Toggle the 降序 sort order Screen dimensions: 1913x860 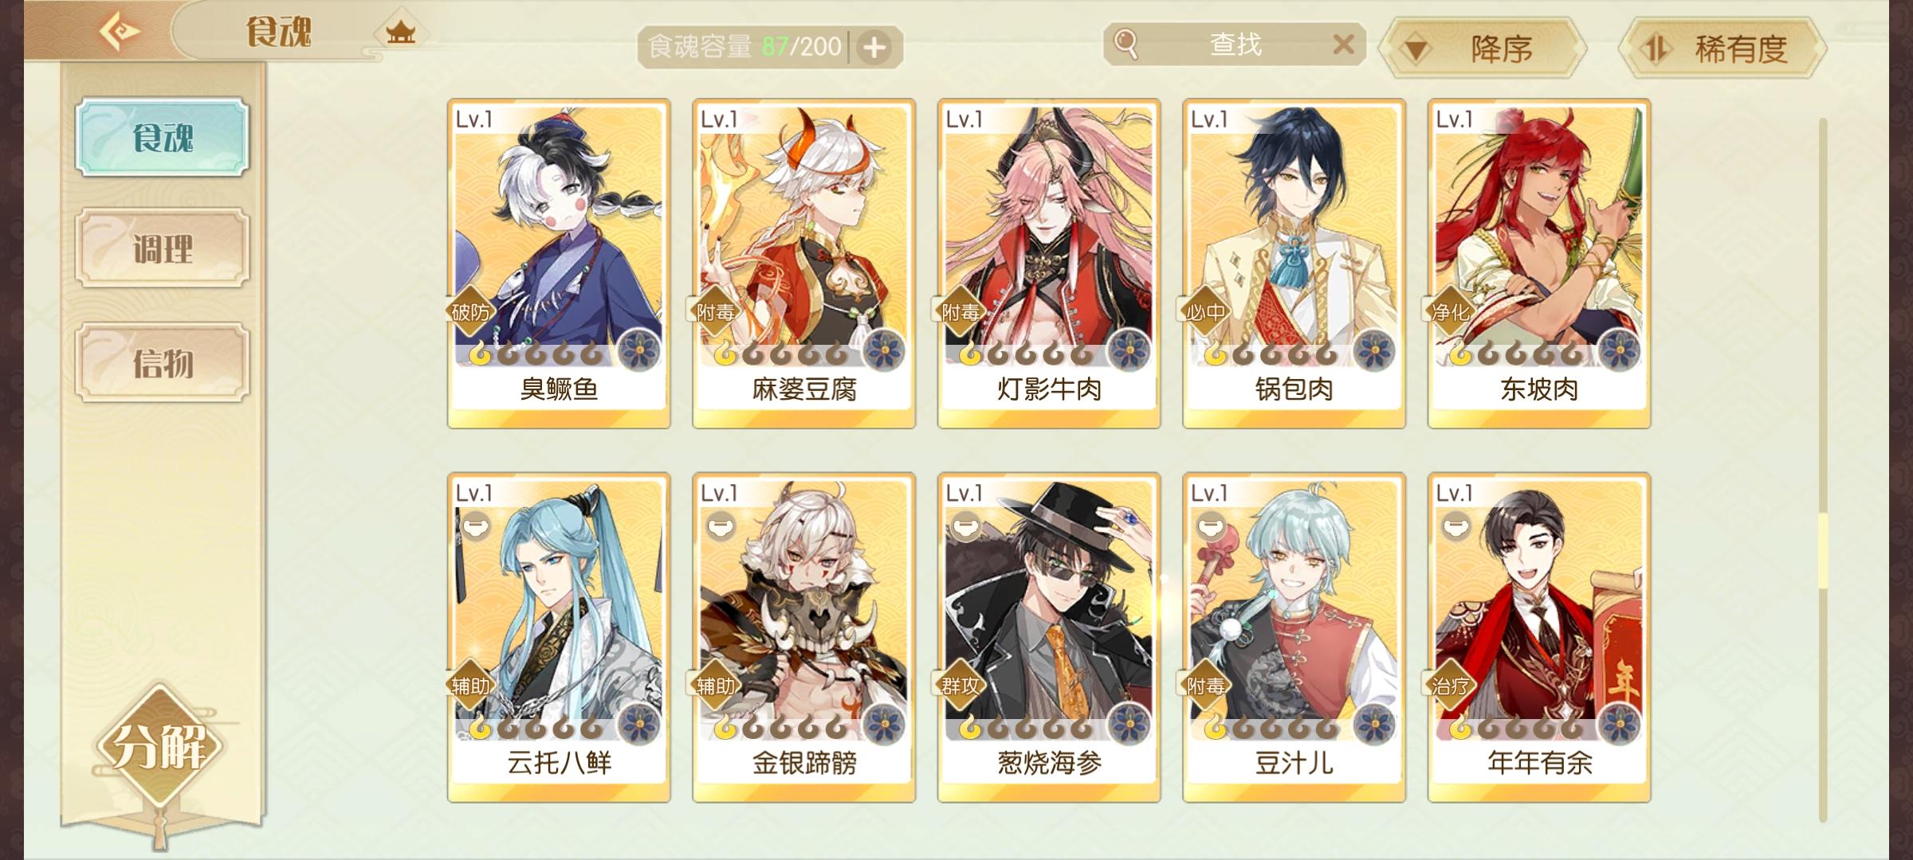pos(1483,49)
